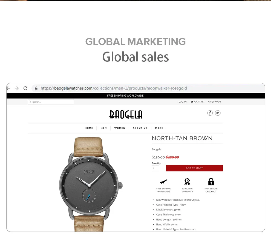Focus the Search input field

click(51, 102)
